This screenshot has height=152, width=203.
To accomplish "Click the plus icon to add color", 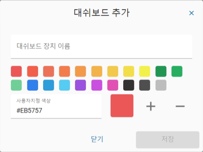I will click(151, 106).
